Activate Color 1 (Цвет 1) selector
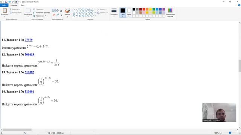241x135 pixels. click(x=123, y=12)
